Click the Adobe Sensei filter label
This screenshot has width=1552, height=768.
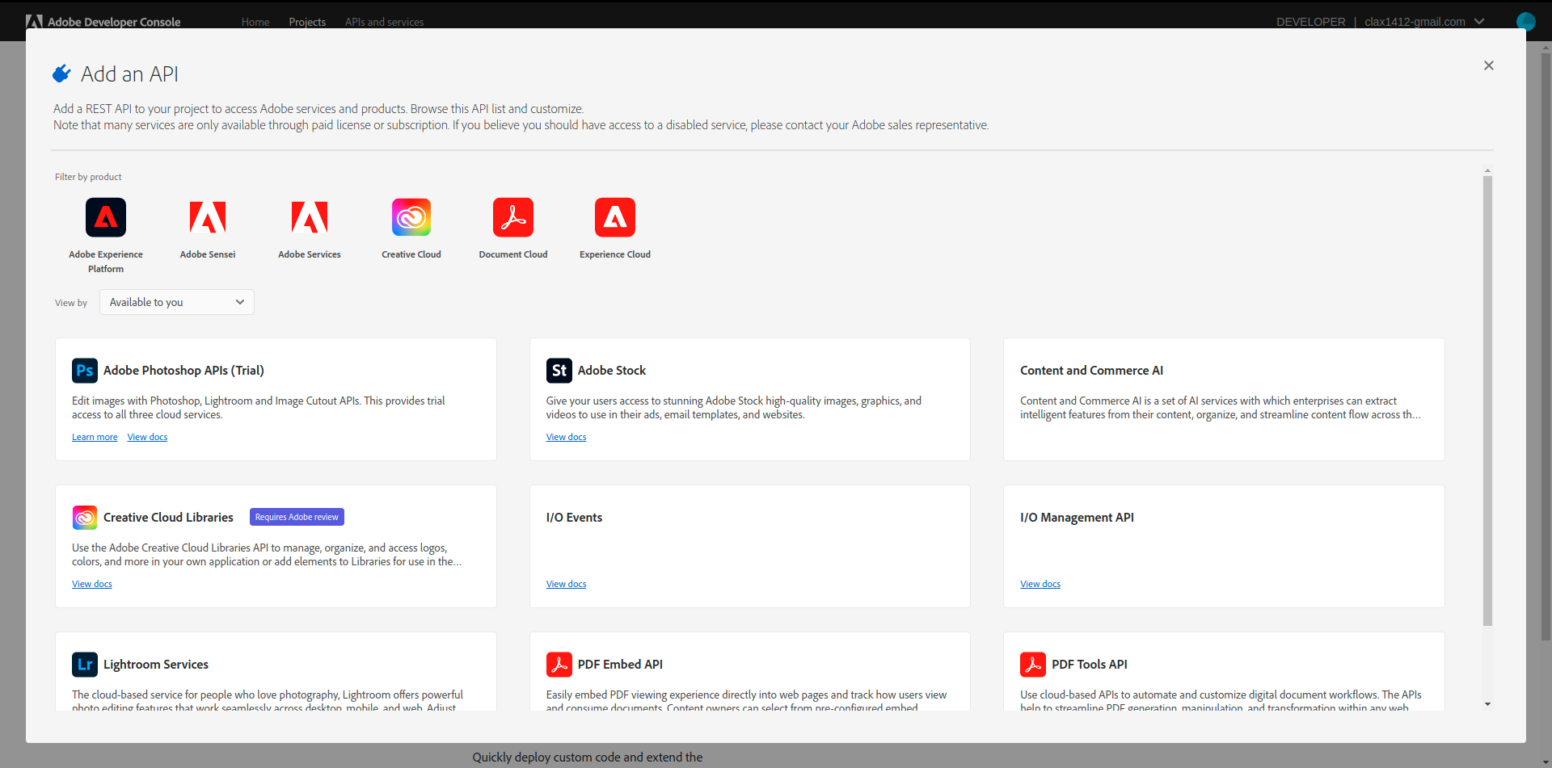click(x=208, y=254)
